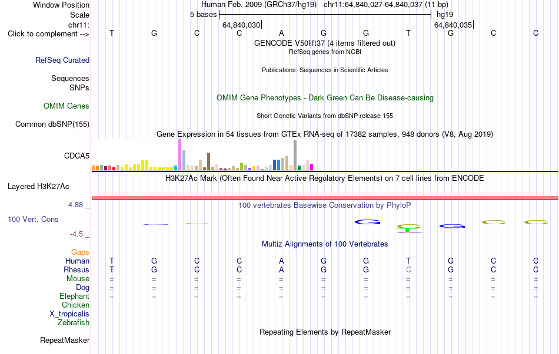Screen dimensions: 559x354
Task: Click the hg19 assembly label by scale
Action: (445, 15)
